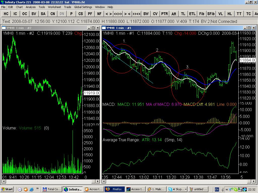
Task: Click the scroll left arrow of chart #2
Action: (4, 181)
